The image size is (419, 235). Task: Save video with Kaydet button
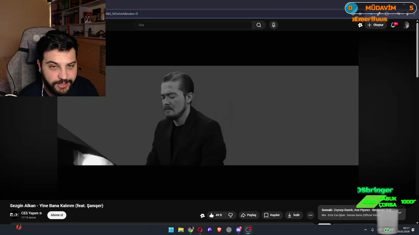tap(272, 215)
